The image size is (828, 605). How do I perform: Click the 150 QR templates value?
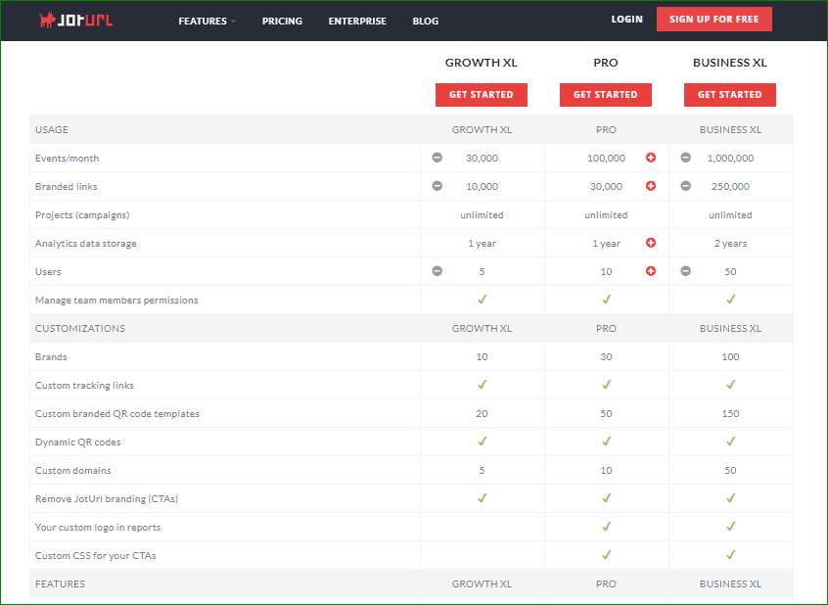[x=731, y=414]
